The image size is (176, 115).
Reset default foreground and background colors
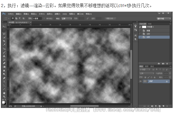3,99
